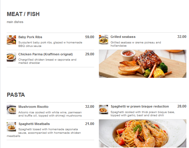Click the 28.00 price for prawn spaghetti
This screenshot has height=148, width=189.
182,106
